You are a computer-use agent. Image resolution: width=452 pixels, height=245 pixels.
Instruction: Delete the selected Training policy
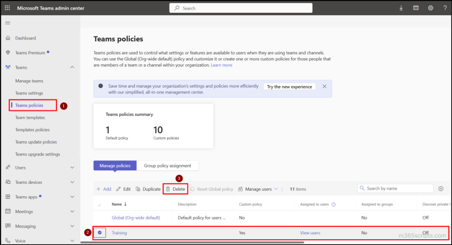click(175, 189)
